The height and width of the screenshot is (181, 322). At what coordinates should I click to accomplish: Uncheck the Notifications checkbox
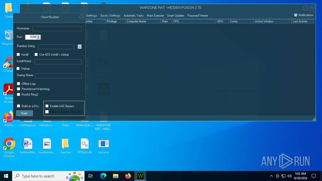pyautogui.click(x=296, y=15)
